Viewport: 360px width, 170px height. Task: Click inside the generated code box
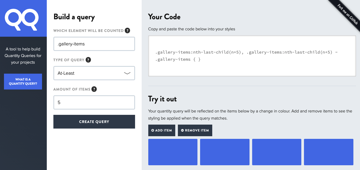[x=252, y=56]
